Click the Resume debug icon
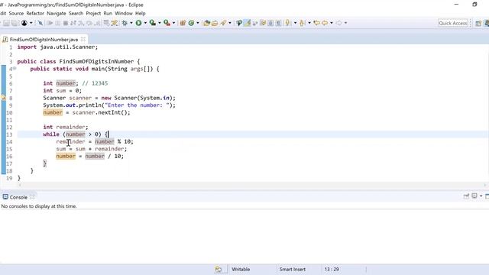This screenshot has width=489, height=275. click(50, 23)
